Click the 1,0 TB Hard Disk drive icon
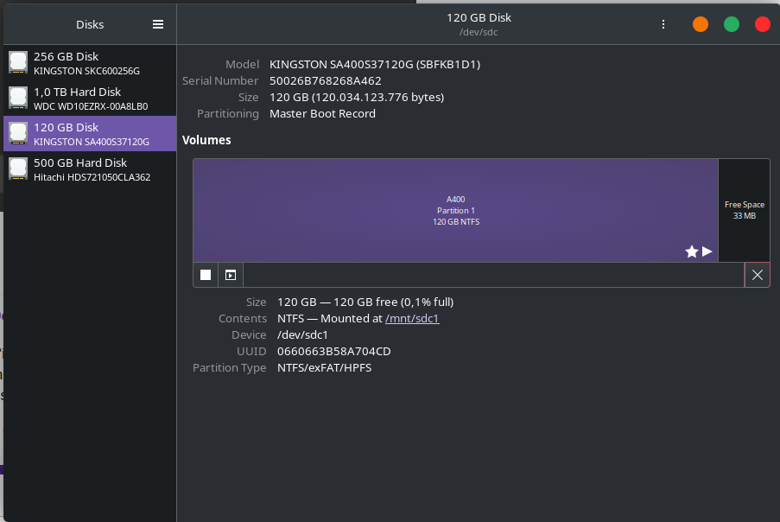 coord(18,98)
